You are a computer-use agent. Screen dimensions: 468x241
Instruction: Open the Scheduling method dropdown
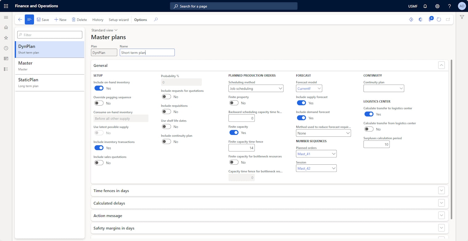pos(256,88)
